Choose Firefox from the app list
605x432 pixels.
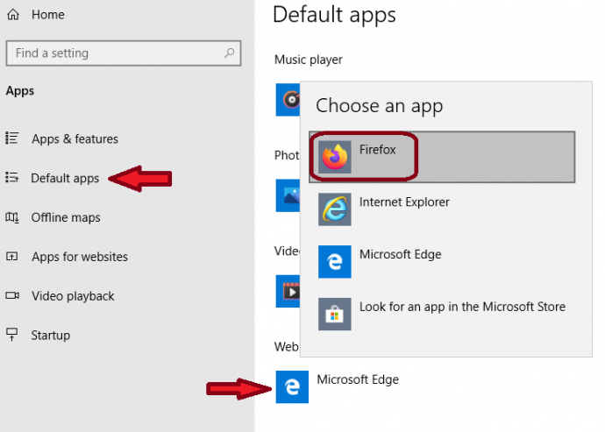tap(442, 157)
